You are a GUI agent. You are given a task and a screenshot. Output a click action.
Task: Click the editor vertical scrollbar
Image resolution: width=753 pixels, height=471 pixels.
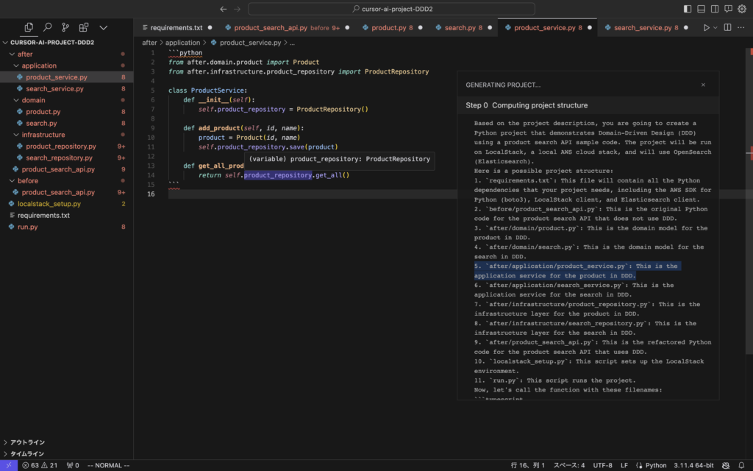[x=749, y=202]
